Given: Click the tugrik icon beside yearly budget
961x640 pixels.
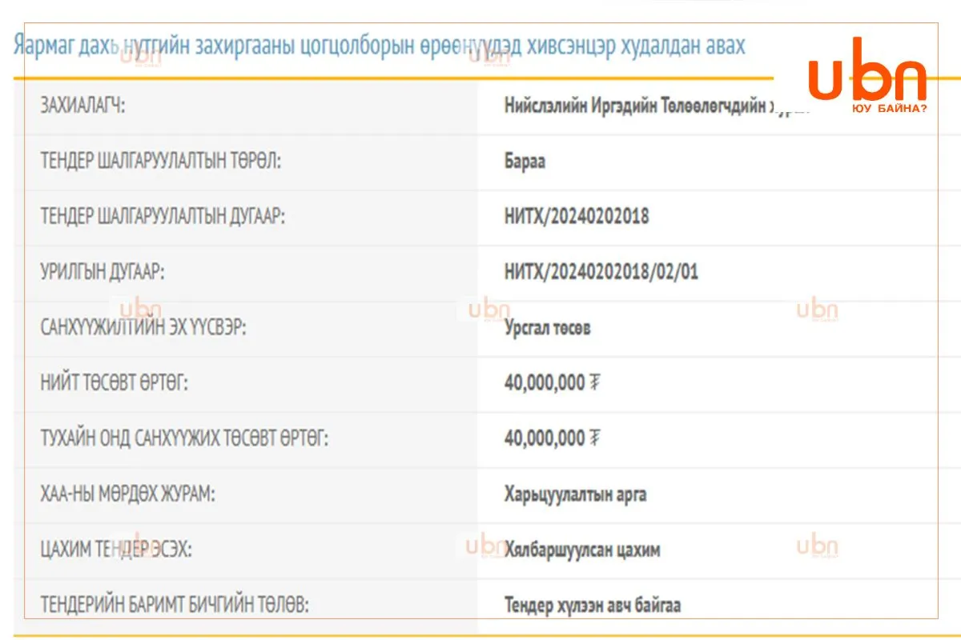Looking at the screenshot, I should pyautogui.click(x=594, y=438).
